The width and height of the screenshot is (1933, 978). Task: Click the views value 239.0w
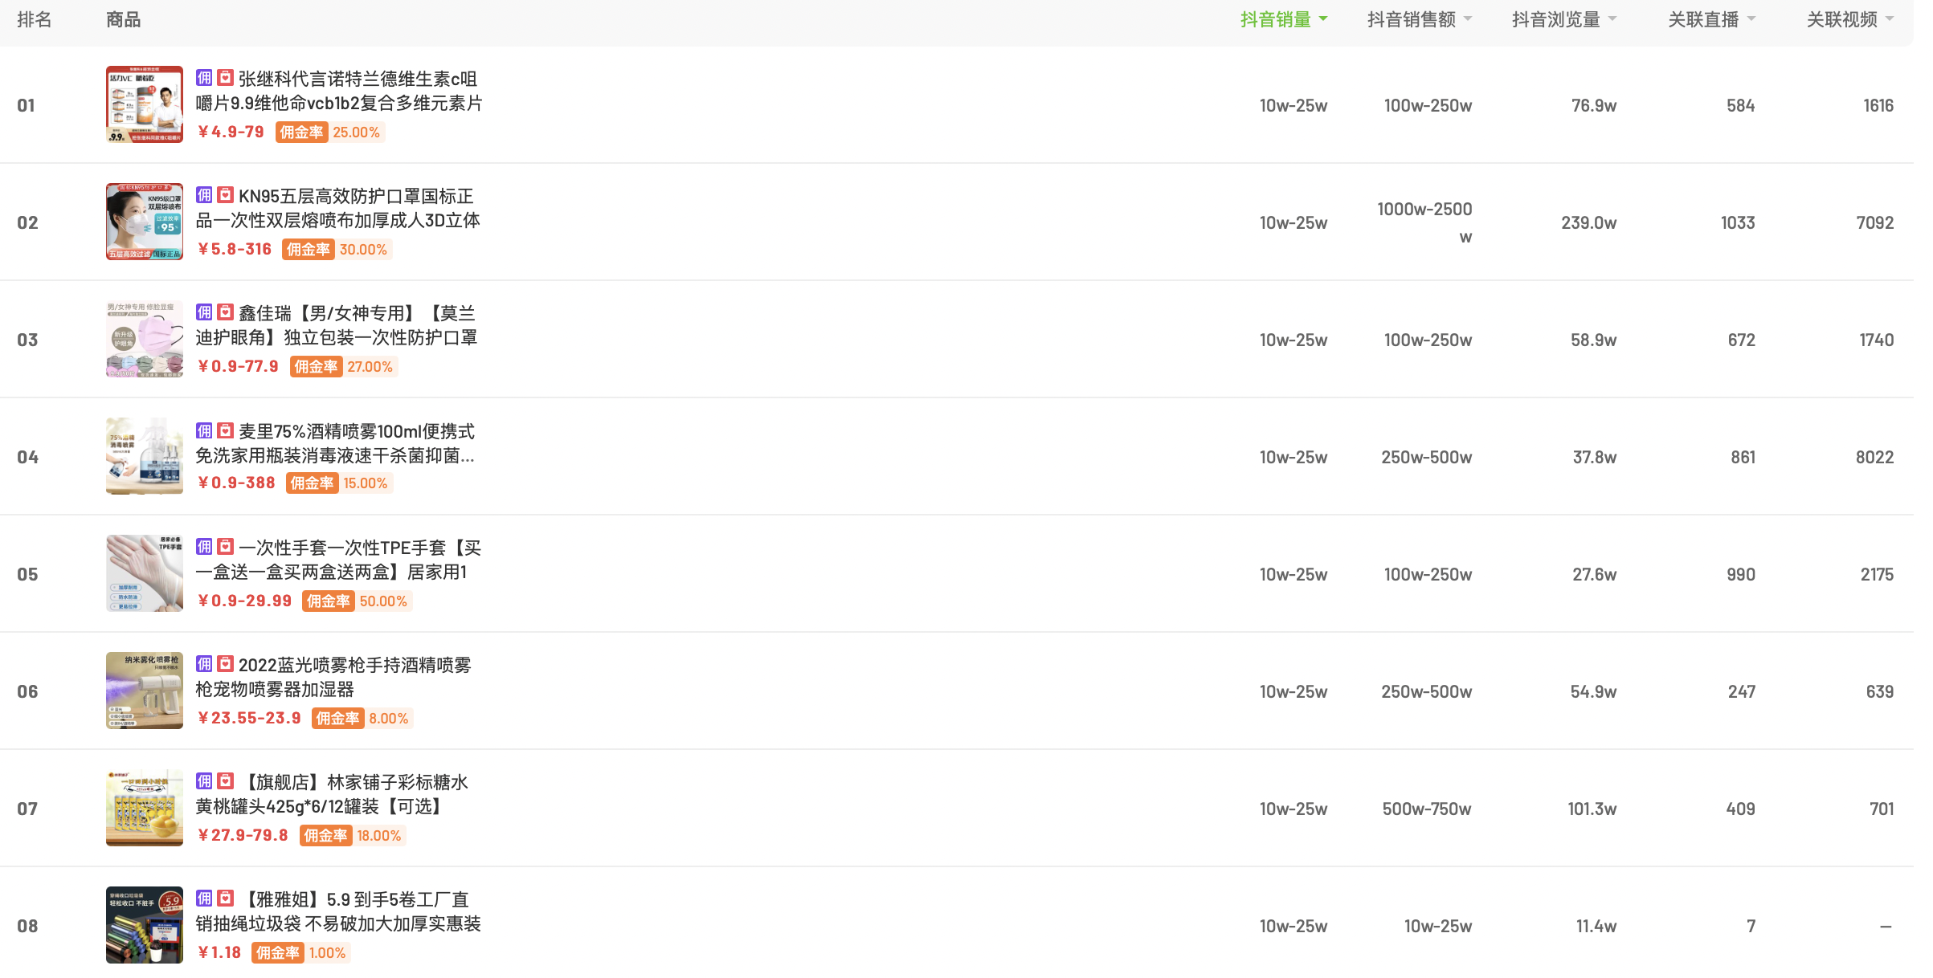(x=1588, y=222)
